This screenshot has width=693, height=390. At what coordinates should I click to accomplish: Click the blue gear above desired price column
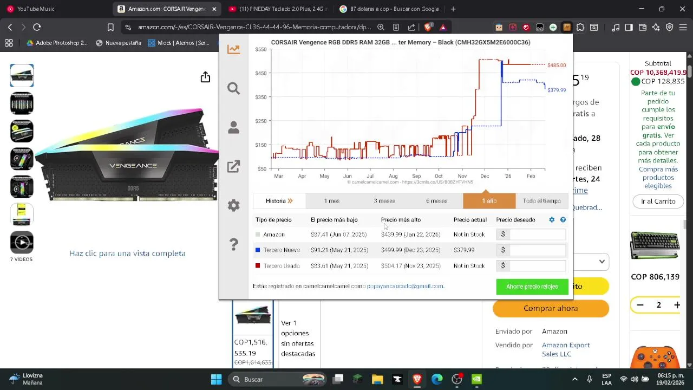[x=552, y=219]
